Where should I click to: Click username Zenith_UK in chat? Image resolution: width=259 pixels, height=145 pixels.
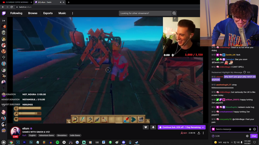(231, 55)
